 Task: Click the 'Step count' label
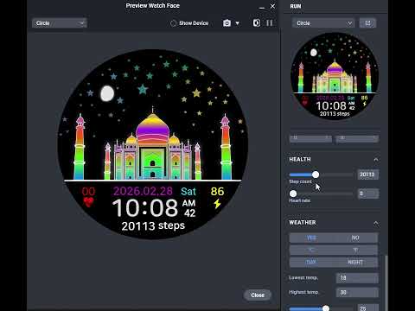tap(300, 181)
